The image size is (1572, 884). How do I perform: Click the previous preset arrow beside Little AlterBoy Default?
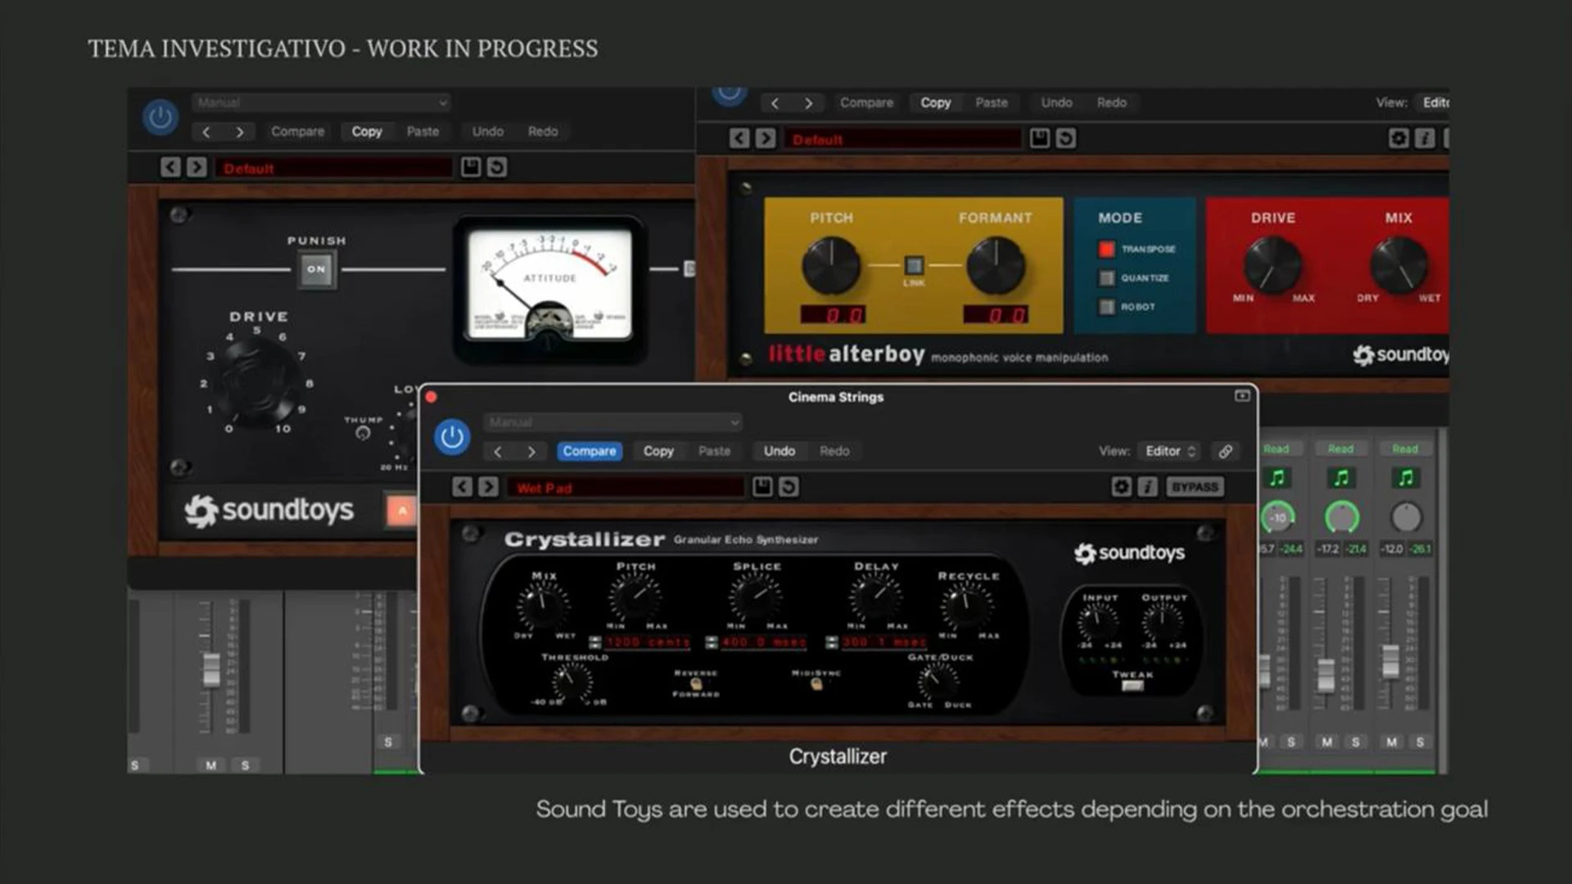(x=739, y=138)
